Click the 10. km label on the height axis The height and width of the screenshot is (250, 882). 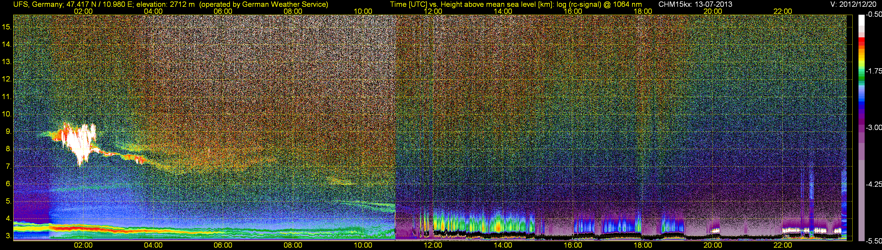click(6, 114)
